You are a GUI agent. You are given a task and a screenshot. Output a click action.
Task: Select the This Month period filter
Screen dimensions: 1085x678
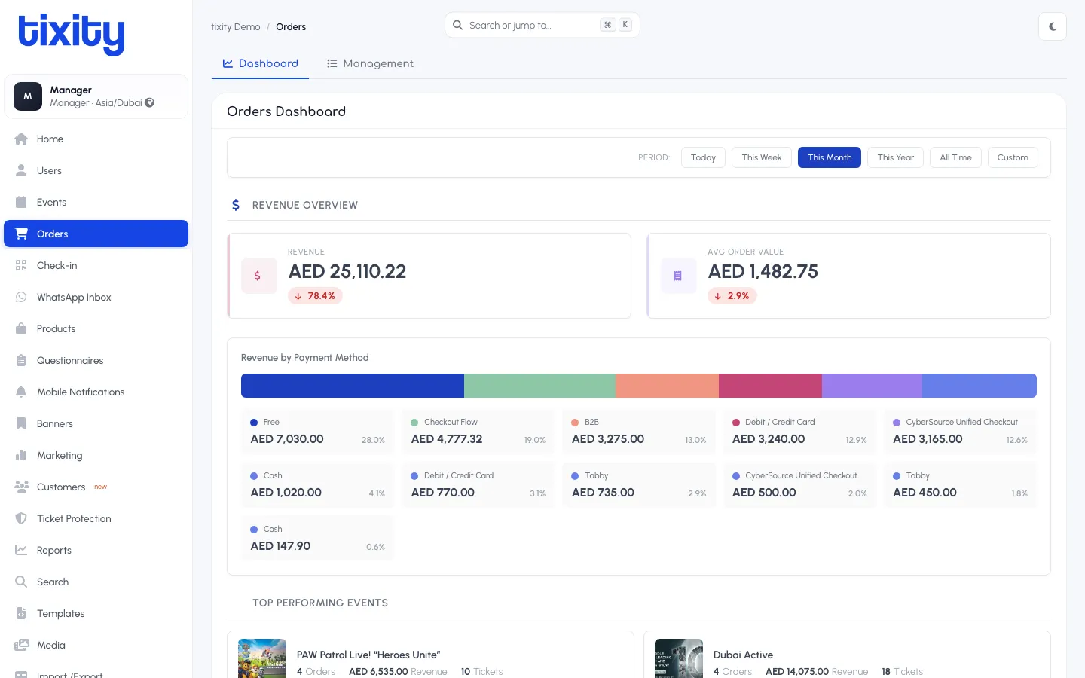pos(830,157)
